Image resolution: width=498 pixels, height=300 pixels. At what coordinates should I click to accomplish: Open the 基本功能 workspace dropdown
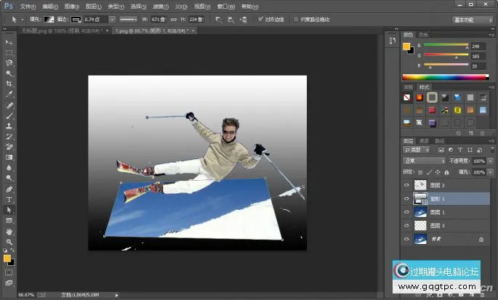tap(472, 20)
